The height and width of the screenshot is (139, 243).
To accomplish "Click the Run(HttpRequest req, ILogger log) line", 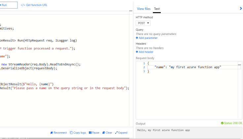I will click(38, 41).
